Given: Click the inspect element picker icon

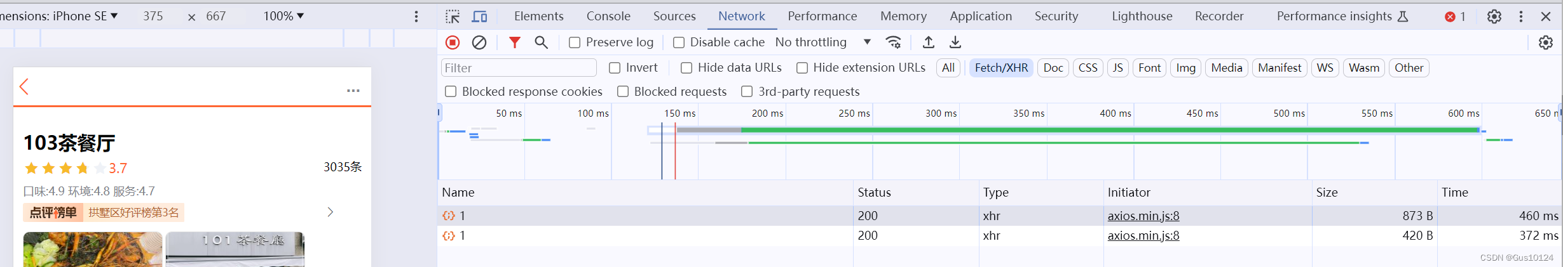Looking at the screenshot, I should pyautogui.click(x=453, y=16).
